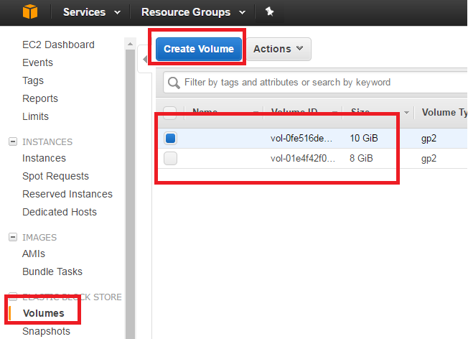Image resolution: width=468 pixels, height=339 pixels.
Task: Open Tags in the sidebar
Action: pyautogui.click(x=33, y=80)
